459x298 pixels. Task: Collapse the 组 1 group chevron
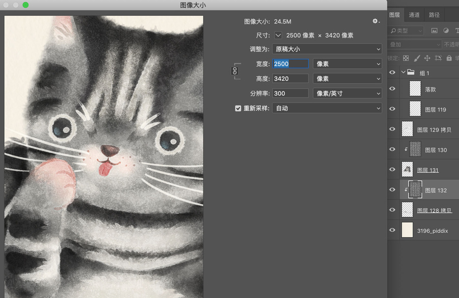coord(403,72)
